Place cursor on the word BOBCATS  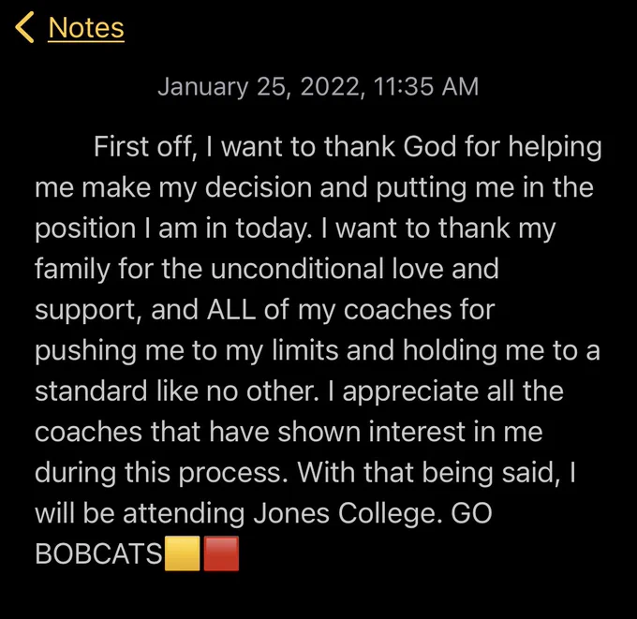pyautogui.click(x=98, y=553)
